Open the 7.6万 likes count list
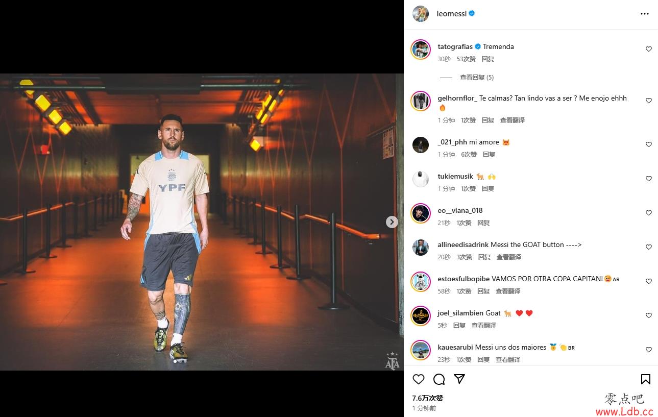 click(428, 398)
